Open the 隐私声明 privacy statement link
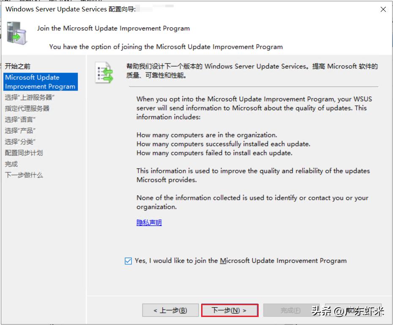 [149, 223]
